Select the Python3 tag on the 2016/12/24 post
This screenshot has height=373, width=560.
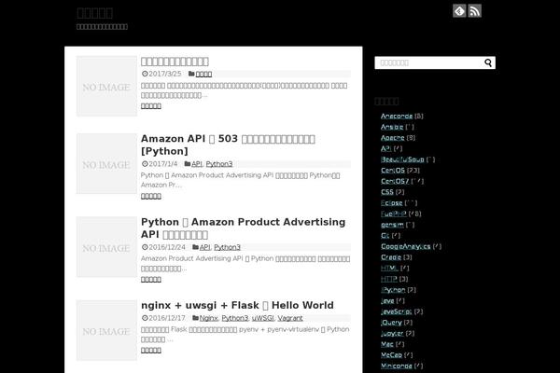227,247
